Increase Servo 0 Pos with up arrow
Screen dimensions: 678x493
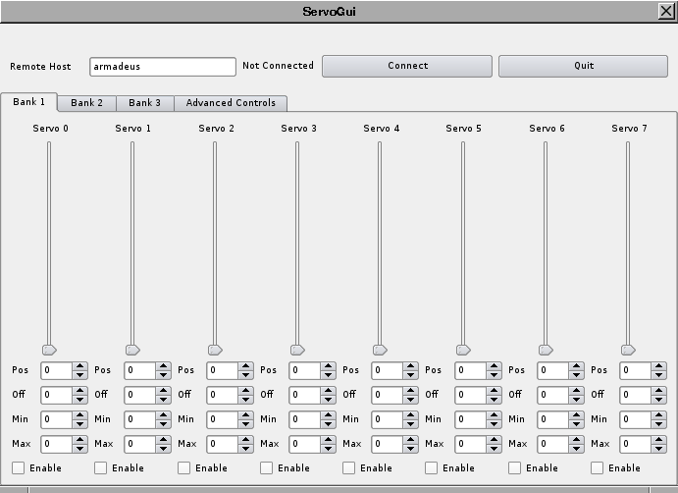[x=80, y=366]
